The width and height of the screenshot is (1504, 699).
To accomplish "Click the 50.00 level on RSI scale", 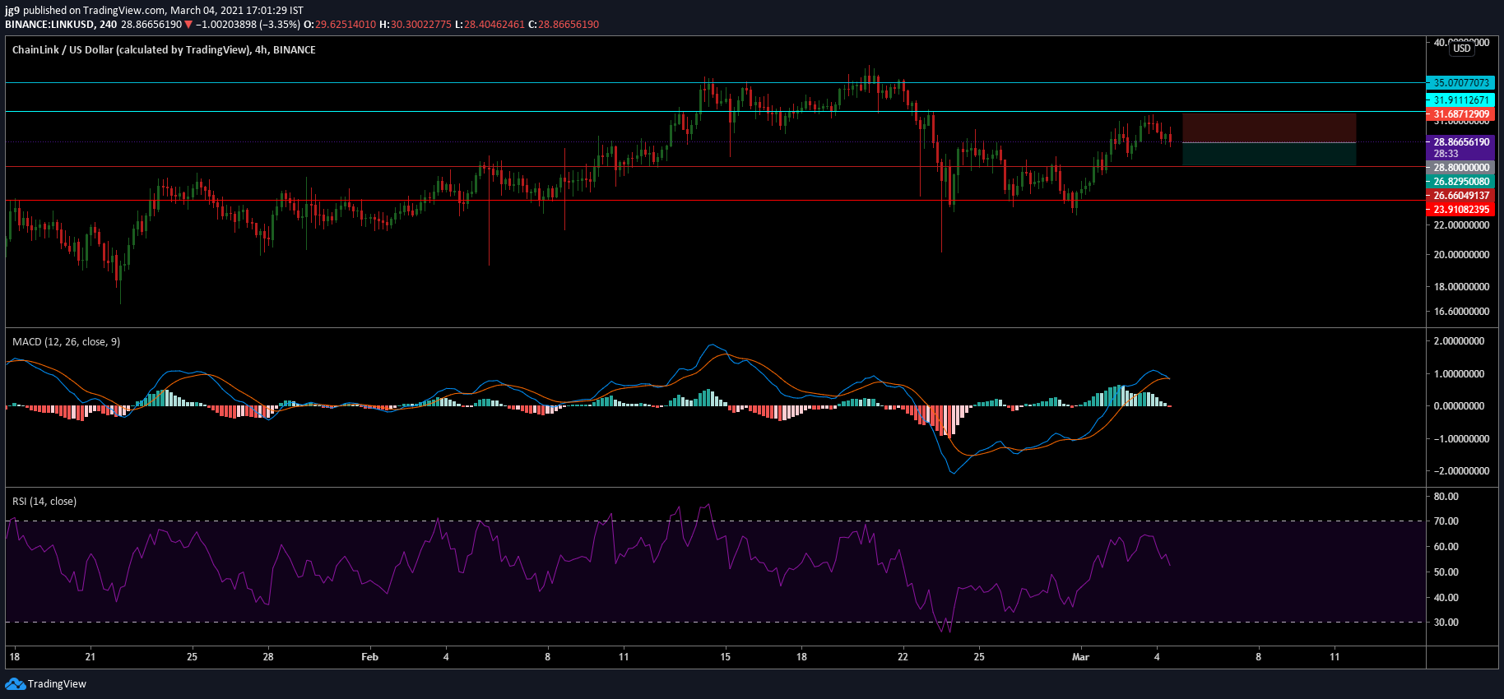I will (x=1446, y=572).
